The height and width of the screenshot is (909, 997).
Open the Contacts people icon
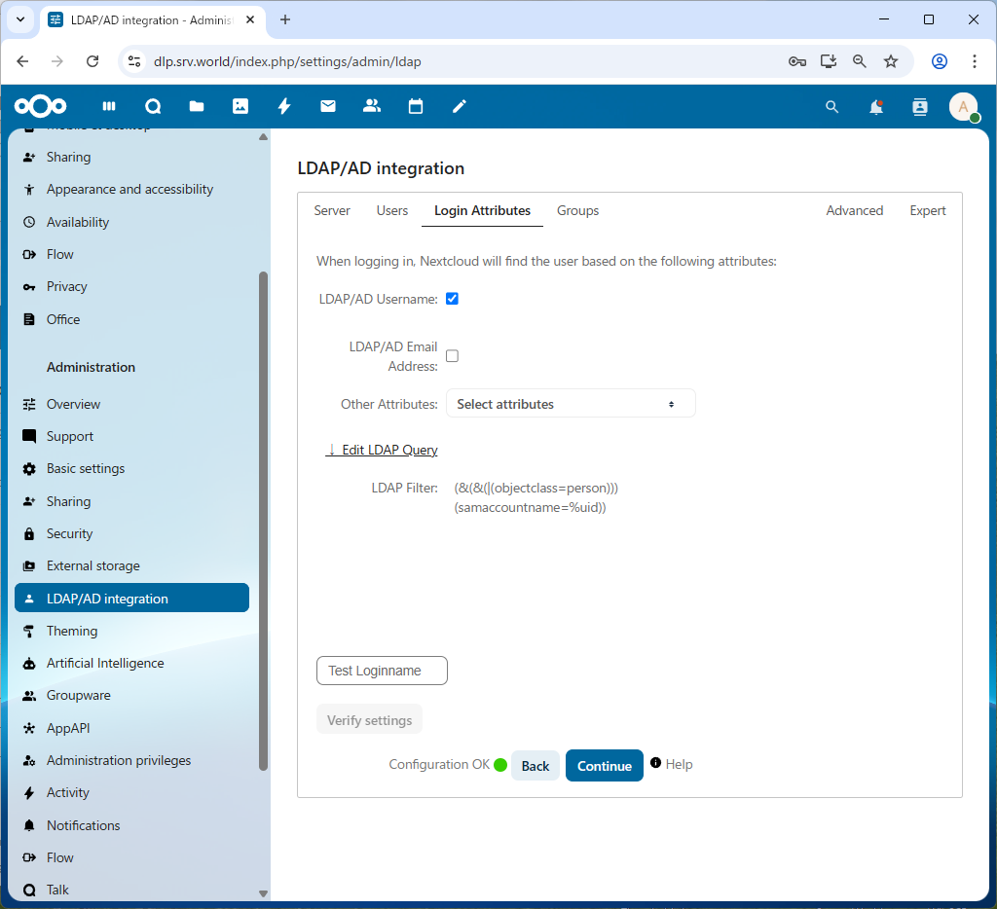(372, 106)
